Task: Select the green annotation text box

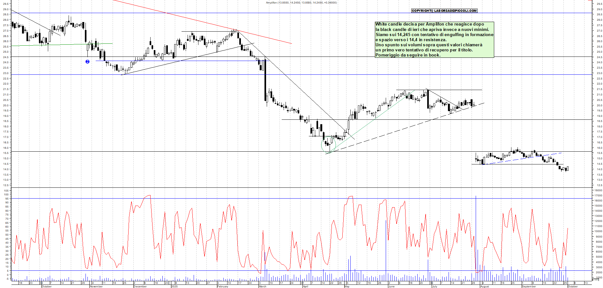Action: (434, 40)
